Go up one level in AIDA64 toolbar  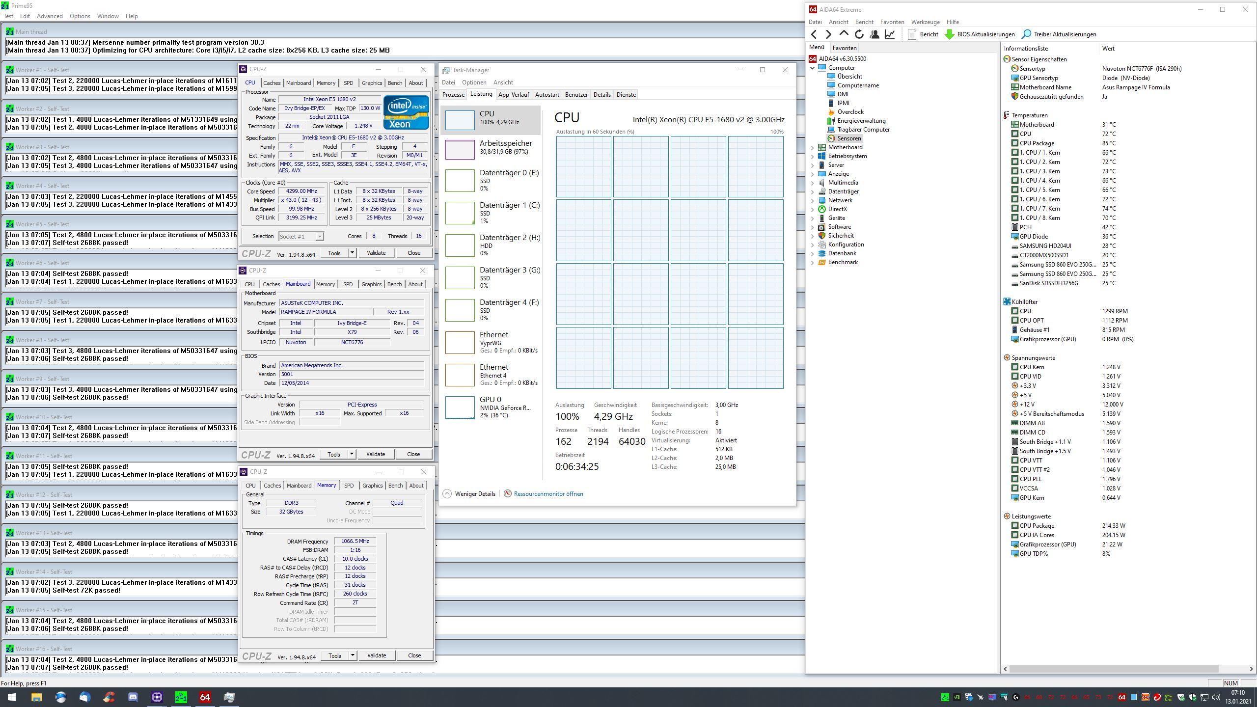[844, 33]
